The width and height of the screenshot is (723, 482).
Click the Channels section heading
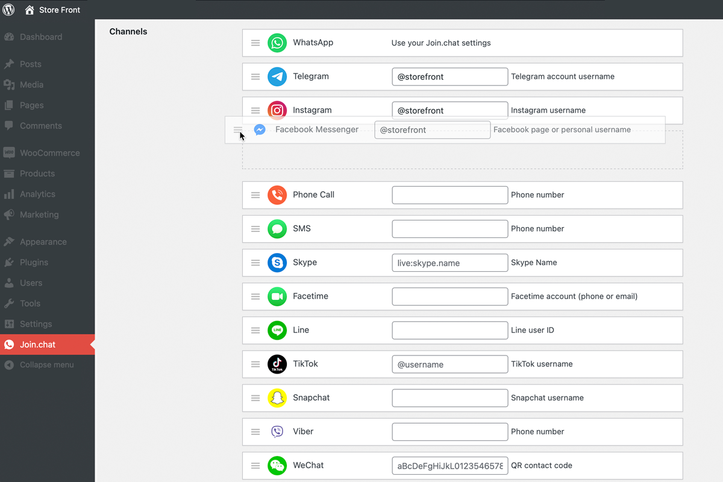pyautogui.click(x=128, y=31)
